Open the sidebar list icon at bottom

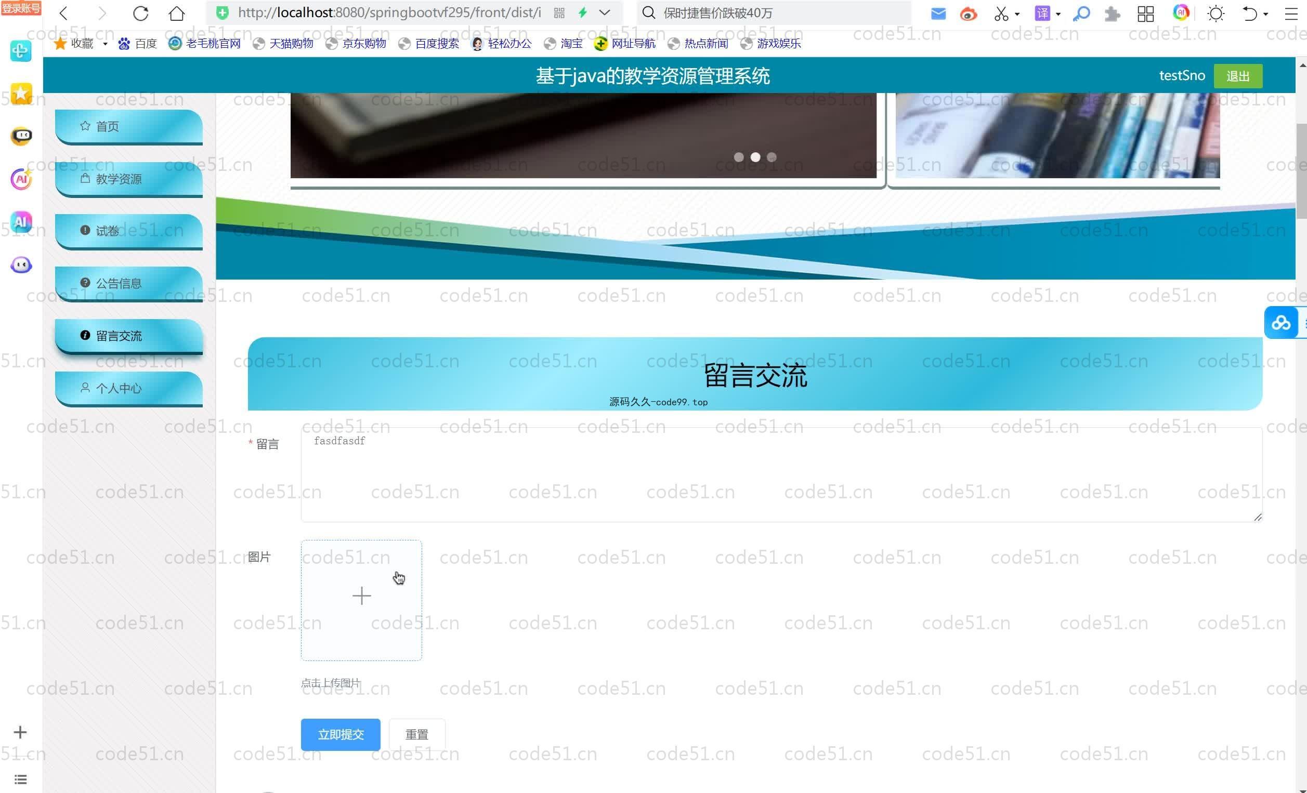point(20,779)
